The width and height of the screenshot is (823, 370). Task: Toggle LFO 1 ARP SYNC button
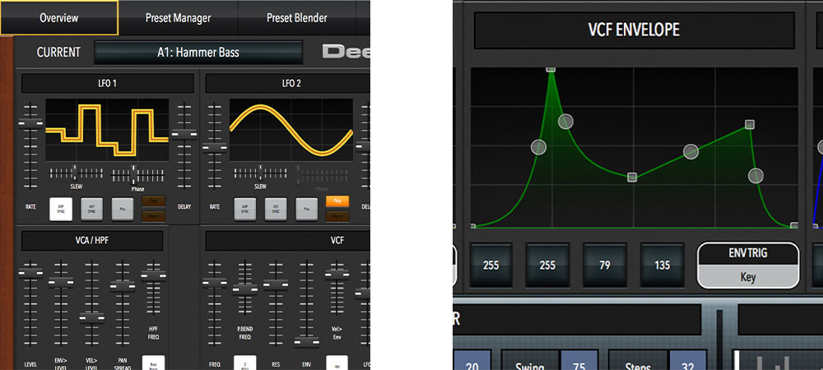tap(62, 209)
